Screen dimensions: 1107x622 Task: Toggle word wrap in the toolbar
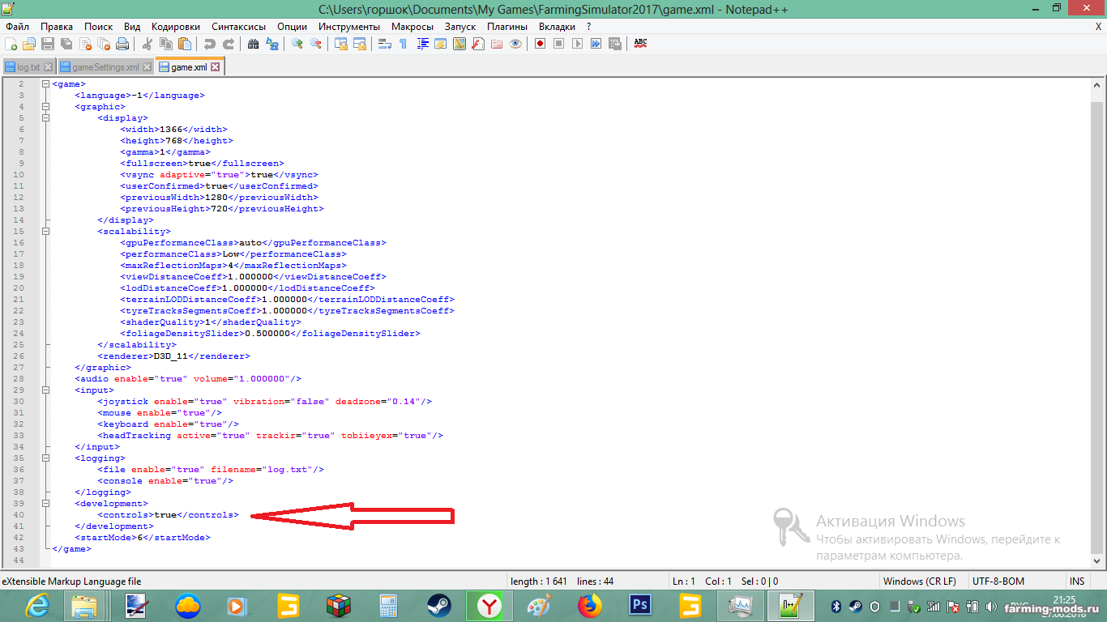385,44
